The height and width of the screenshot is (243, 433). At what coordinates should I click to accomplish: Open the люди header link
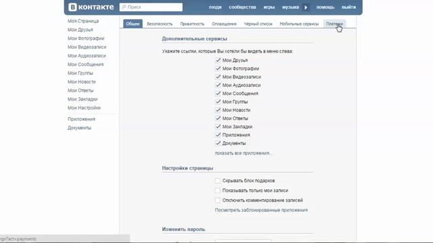pos(215,7)
